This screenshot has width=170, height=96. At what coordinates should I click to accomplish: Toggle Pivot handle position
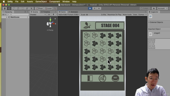39,8
